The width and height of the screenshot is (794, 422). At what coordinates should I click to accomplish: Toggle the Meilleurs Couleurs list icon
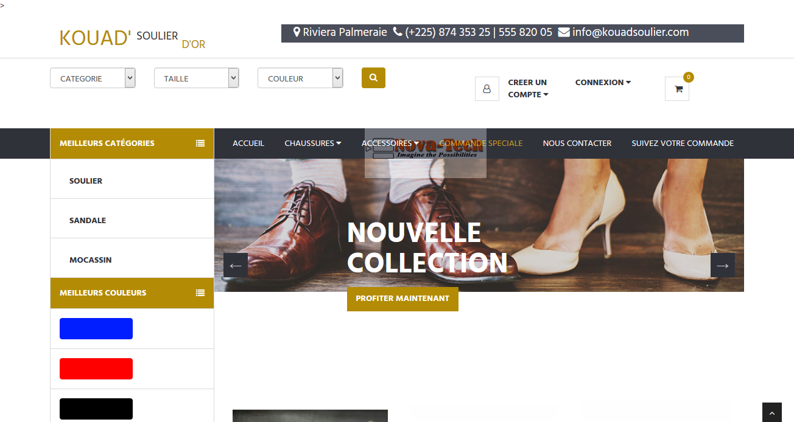200,293
